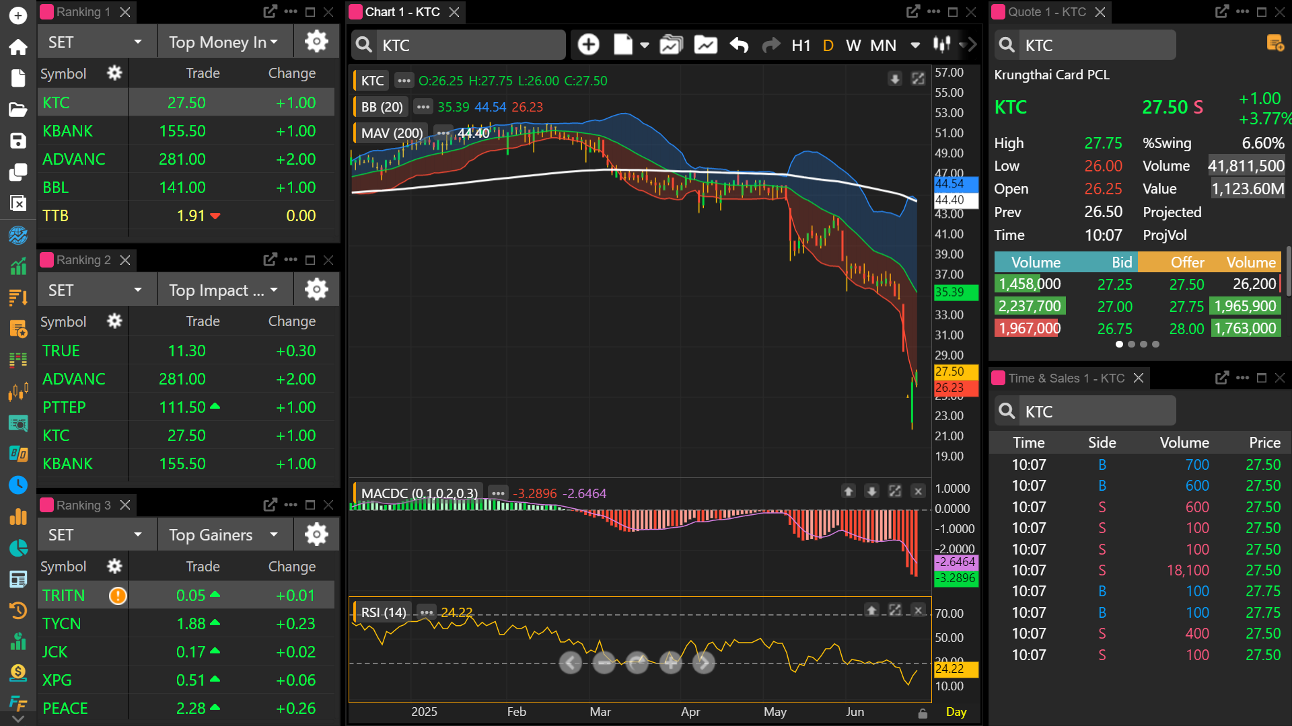
Task: Click the redo arrow in chart toolbar
Action: (771, 45)
